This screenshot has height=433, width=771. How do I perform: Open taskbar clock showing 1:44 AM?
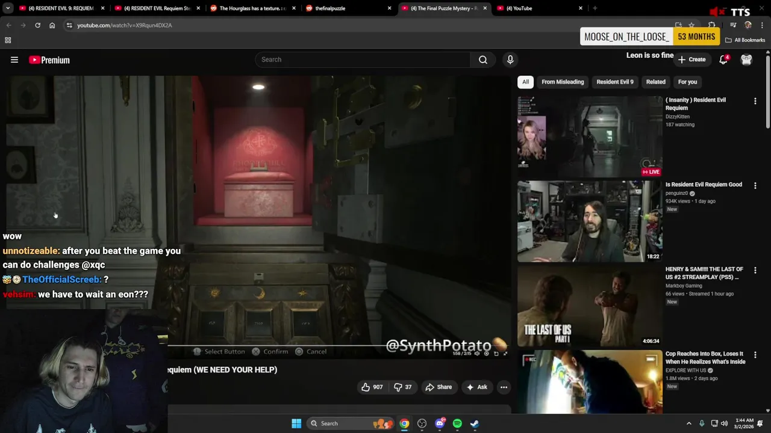click(x=744, y=423)
